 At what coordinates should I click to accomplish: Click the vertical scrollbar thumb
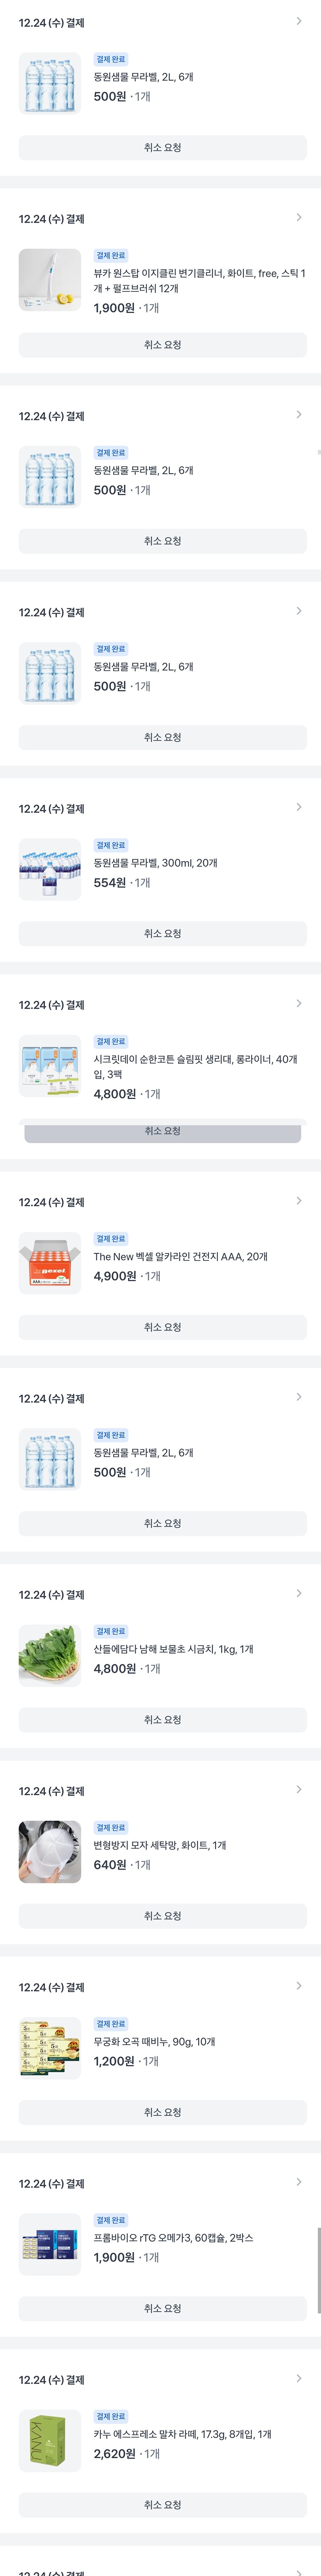[318, 2270]
